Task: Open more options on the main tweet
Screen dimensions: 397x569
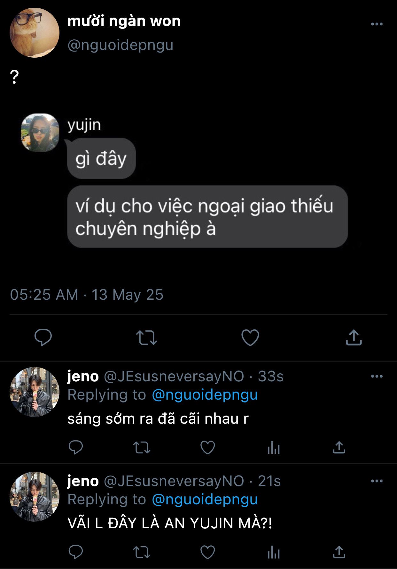Action: (377, 24)
